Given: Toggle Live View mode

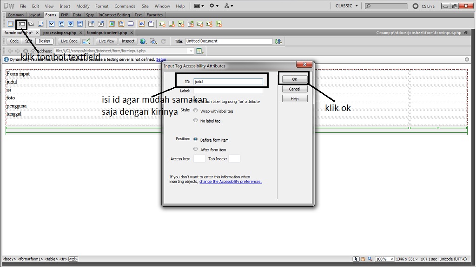Looking at the screenshot, I should click(x=106, y=41).
